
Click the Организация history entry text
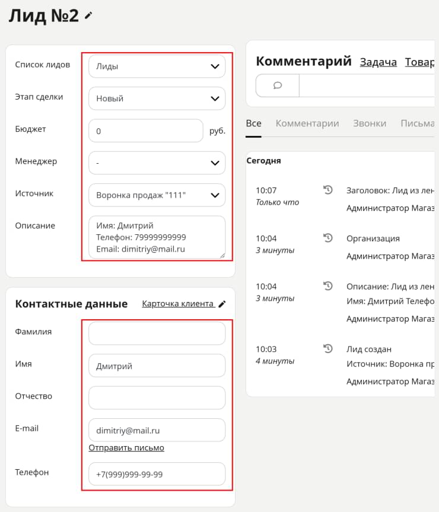(373, 238)
